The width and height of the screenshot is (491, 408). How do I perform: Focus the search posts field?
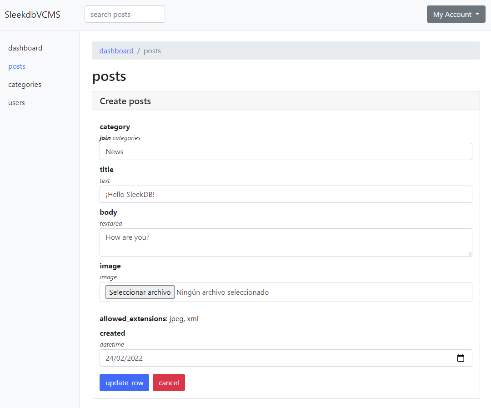click(125, 14)
